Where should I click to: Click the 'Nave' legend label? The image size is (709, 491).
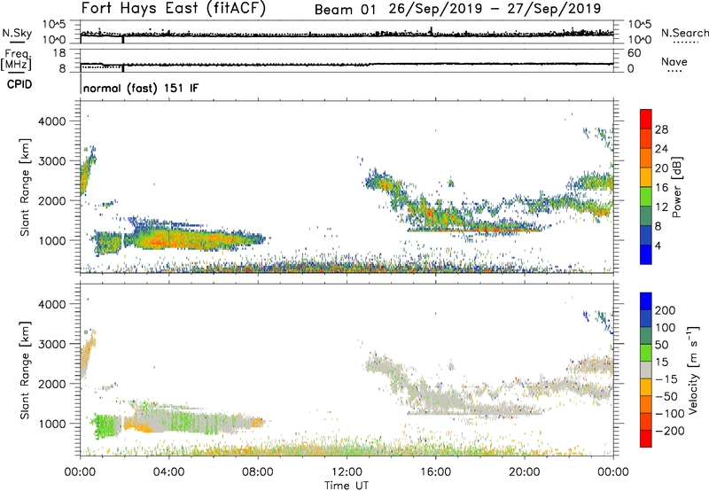pyautogui.click(x=674, y=61)
